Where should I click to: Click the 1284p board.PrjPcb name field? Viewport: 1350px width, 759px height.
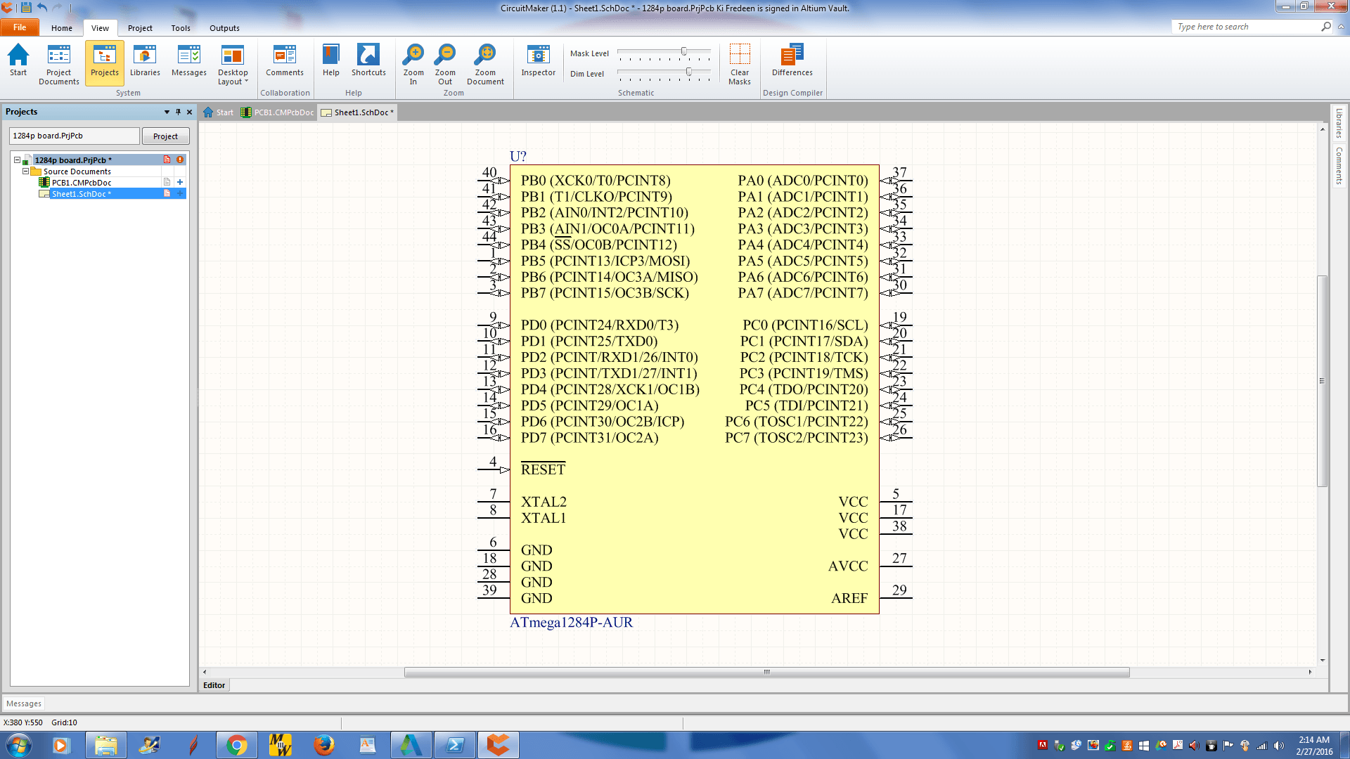tap(75, 136)
